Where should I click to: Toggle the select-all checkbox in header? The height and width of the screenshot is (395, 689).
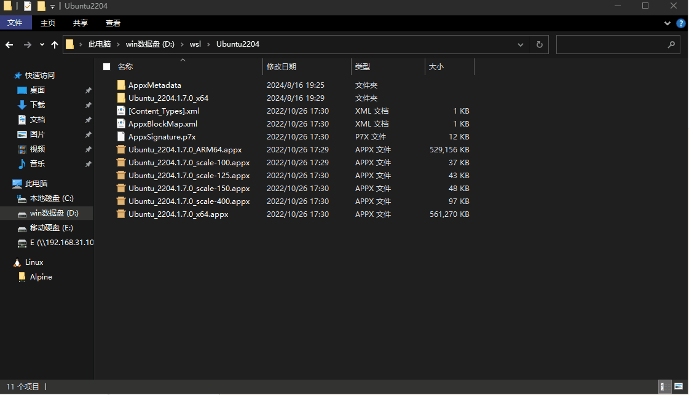point(107,67)
